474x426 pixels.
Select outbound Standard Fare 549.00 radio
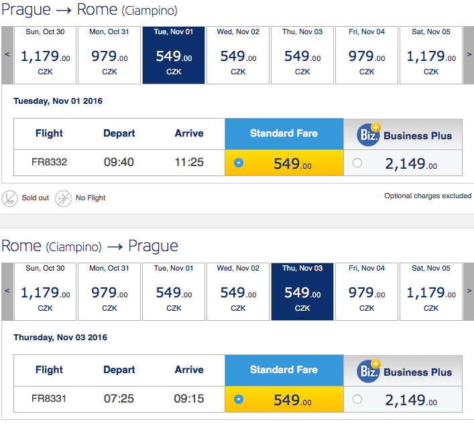[x=239, y=163]
